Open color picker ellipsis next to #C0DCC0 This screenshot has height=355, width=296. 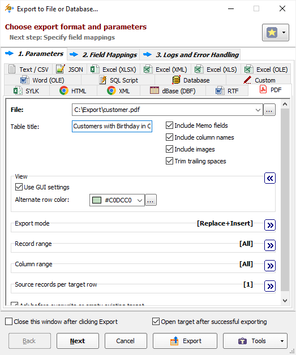click(151, 200)
